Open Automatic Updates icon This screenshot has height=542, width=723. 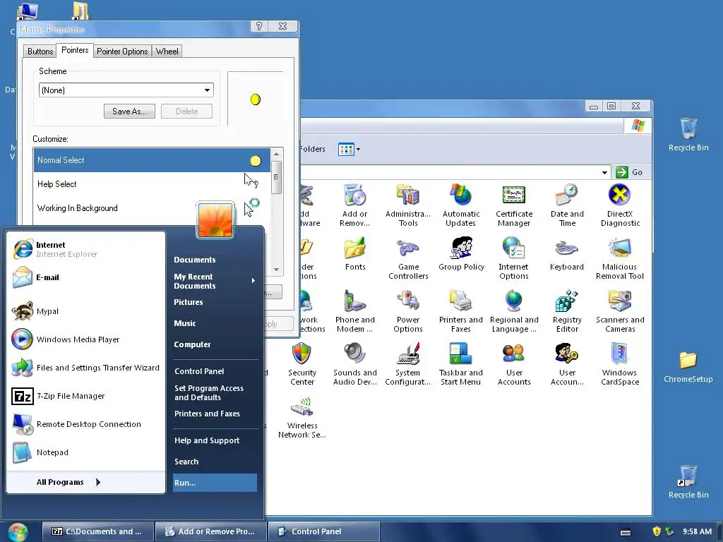pos(460,205)
